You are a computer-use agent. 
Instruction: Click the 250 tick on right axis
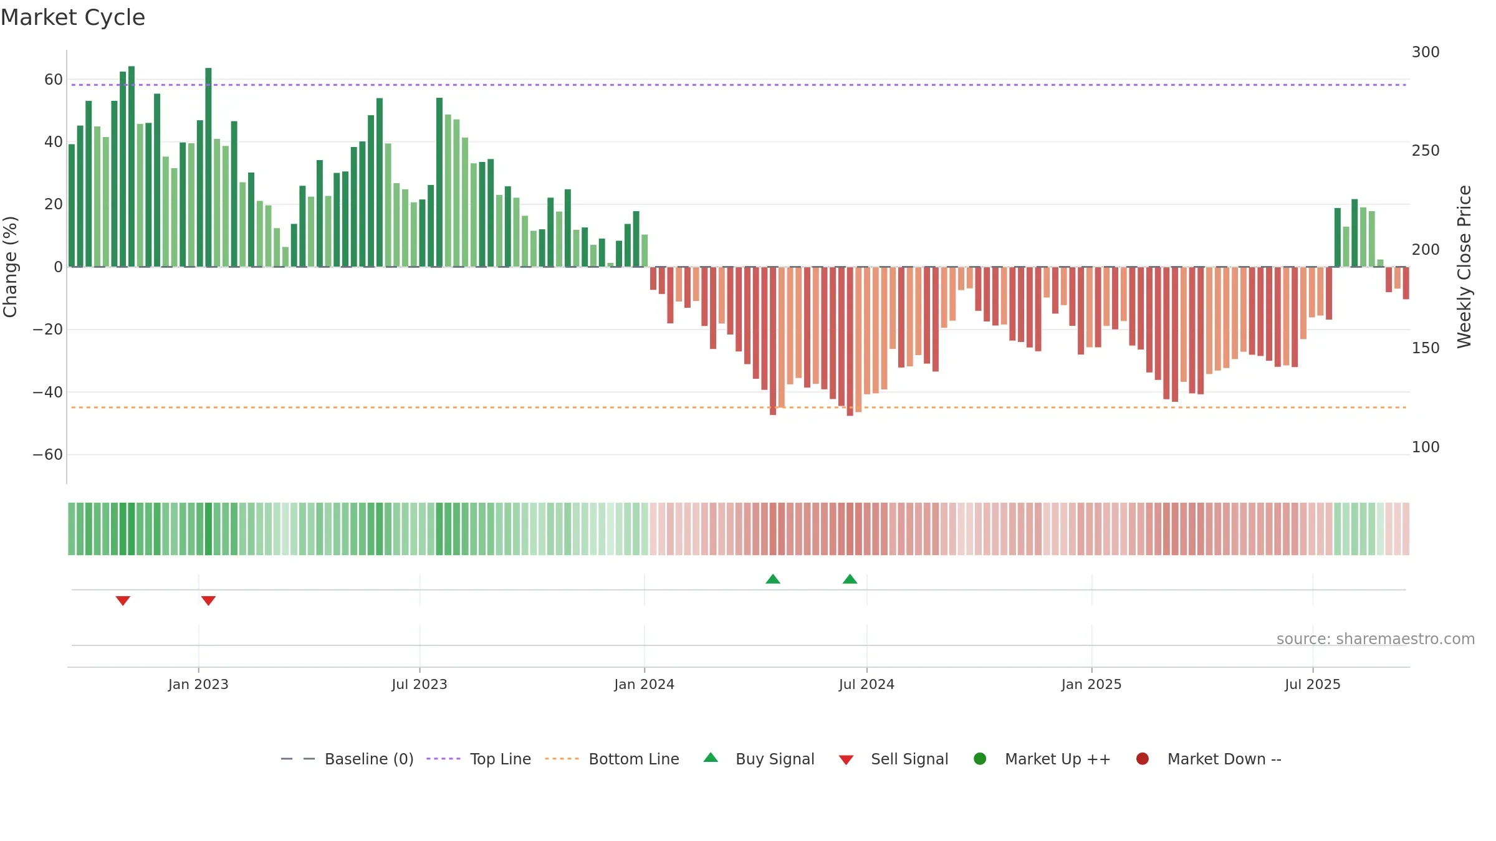(x=1426, y=151)
